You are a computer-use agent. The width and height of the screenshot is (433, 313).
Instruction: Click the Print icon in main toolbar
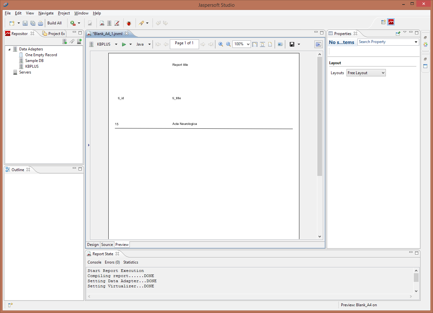[x=40, y=23]
